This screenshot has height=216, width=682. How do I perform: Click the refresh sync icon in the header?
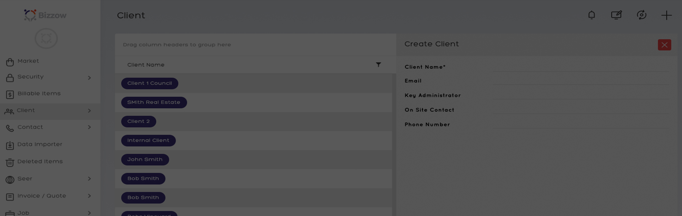[642, 15]
